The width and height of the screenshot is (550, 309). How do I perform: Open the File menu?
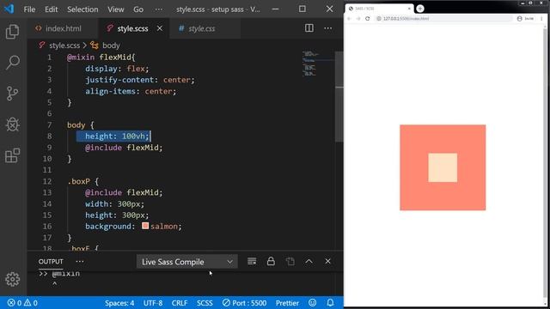29,9
